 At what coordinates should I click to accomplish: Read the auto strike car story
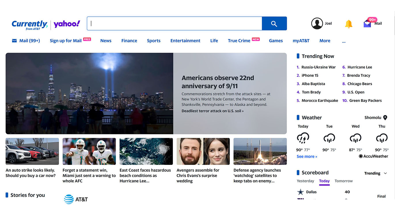click(x=31, y=173)
